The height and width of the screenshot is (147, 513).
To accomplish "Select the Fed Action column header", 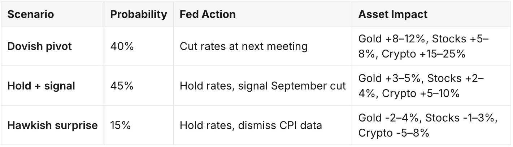I will (263, 14).
